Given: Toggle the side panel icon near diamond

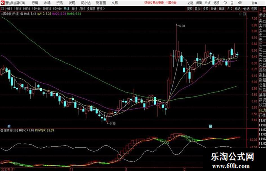Looking at the screenshot, I should coord(244,14).
